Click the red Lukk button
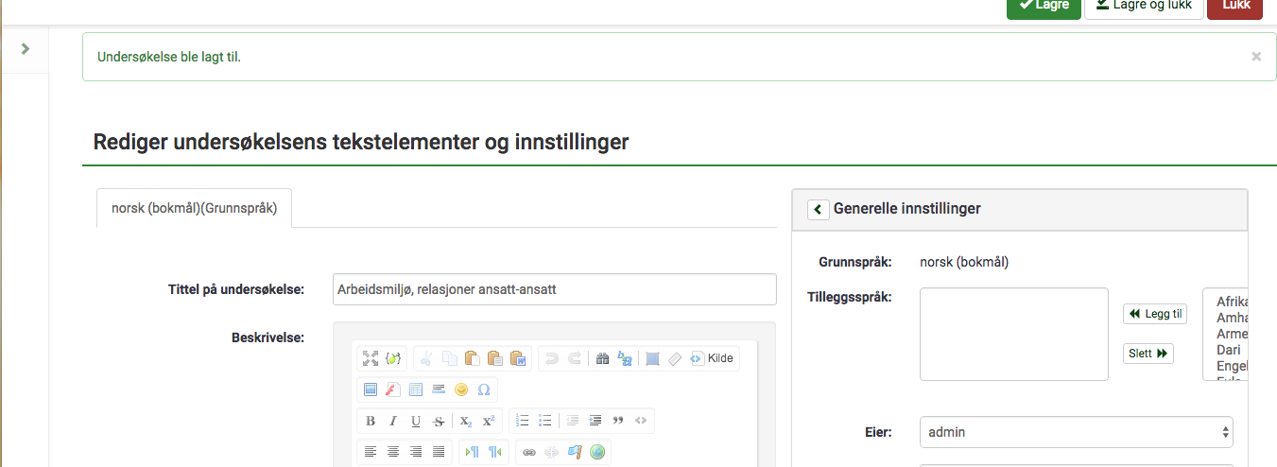 (x=1235, y=7)
